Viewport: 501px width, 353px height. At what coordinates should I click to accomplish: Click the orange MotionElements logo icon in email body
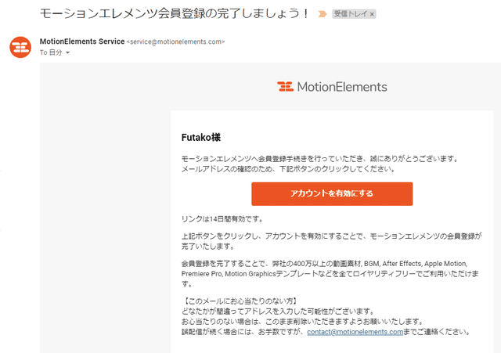coord(285,87)
